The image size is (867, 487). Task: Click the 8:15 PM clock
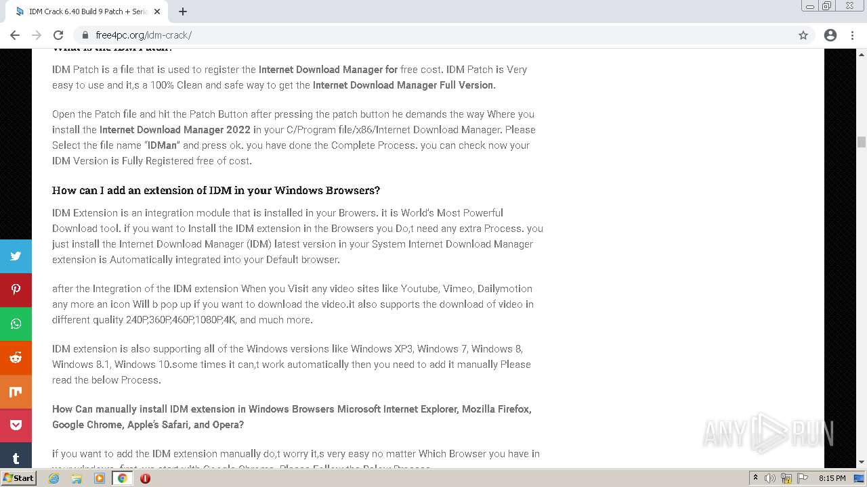pos(832,478)
